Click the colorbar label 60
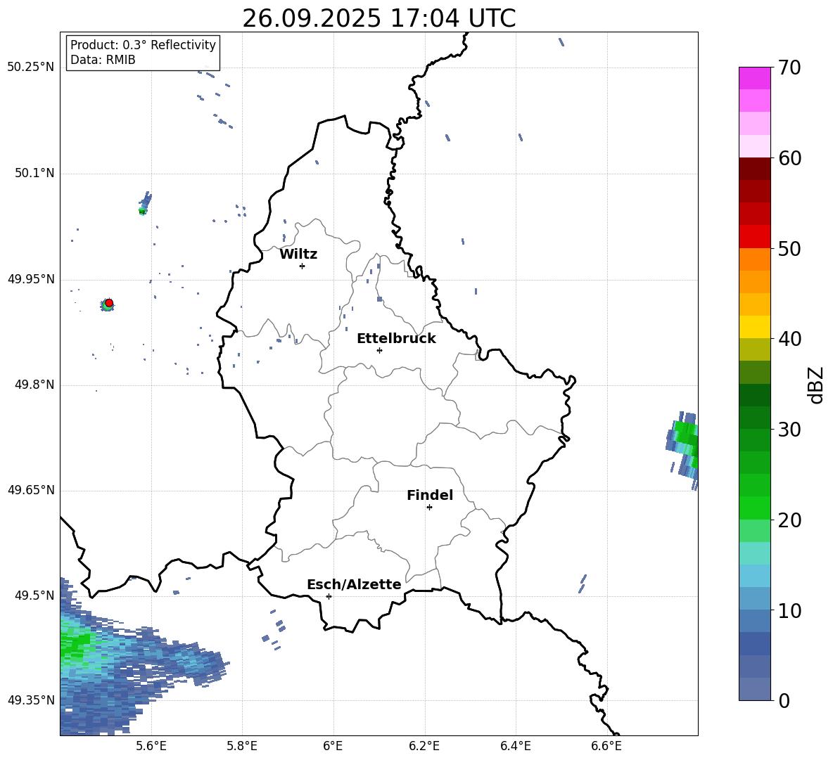The image size is (833, 760). tap(789, 158)
